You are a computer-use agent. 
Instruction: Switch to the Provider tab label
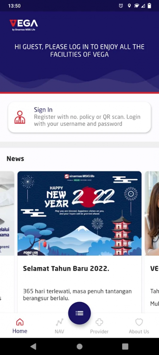(99, 331)
